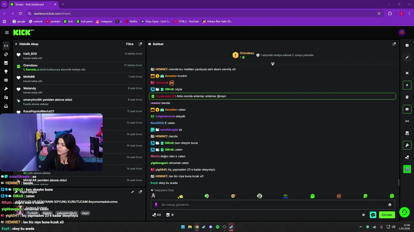Click username sonofdeagle in chat
The width and height of the screenshot is (414, 232).
[169, 130]
